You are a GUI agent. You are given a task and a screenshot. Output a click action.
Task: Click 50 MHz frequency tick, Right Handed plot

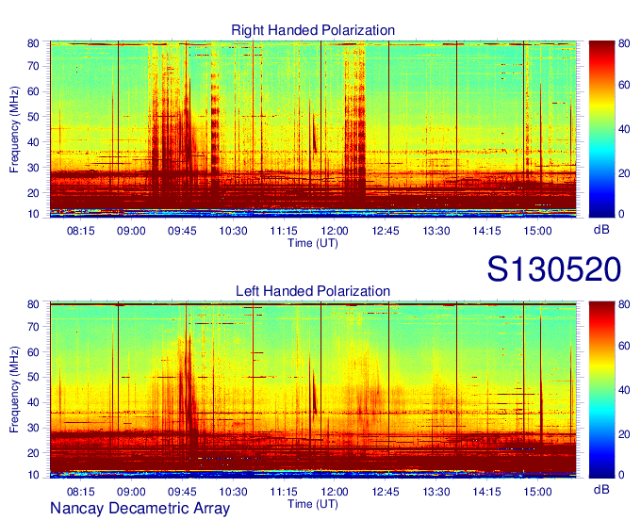pos(33,117)
